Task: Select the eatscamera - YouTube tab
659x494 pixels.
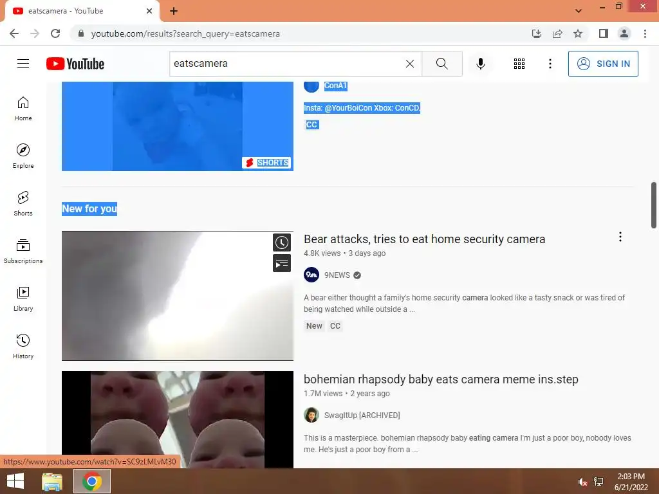Action: click(x=82, y=11)
